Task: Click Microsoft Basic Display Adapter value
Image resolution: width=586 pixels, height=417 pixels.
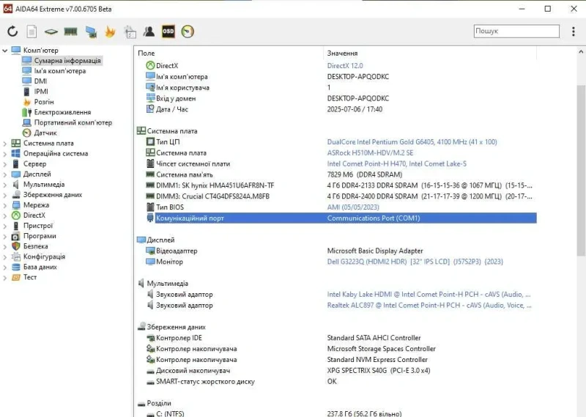Action: point(375,251)
